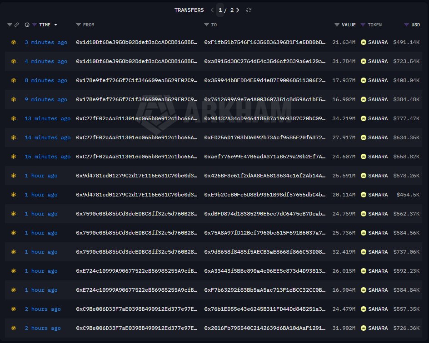Select page number 1 in pagination
This screenshot has height=343, width=429.
coord(220,10)
